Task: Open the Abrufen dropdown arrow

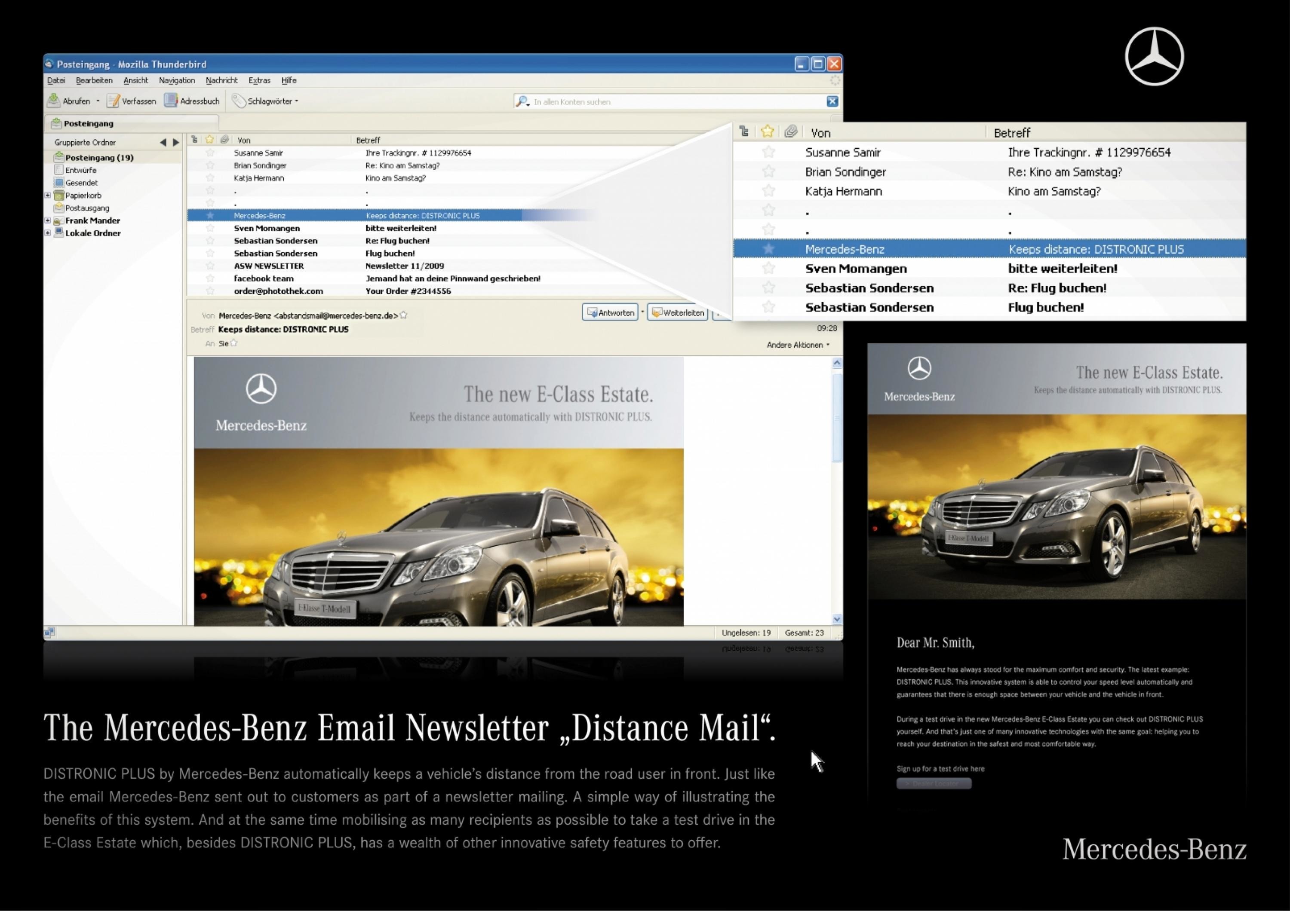Action: point(98,101)
